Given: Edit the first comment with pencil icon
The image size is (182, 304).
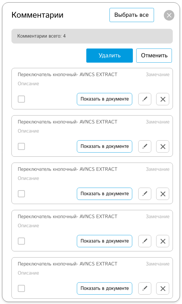Looking at the screenshot, I should (145, 99).
